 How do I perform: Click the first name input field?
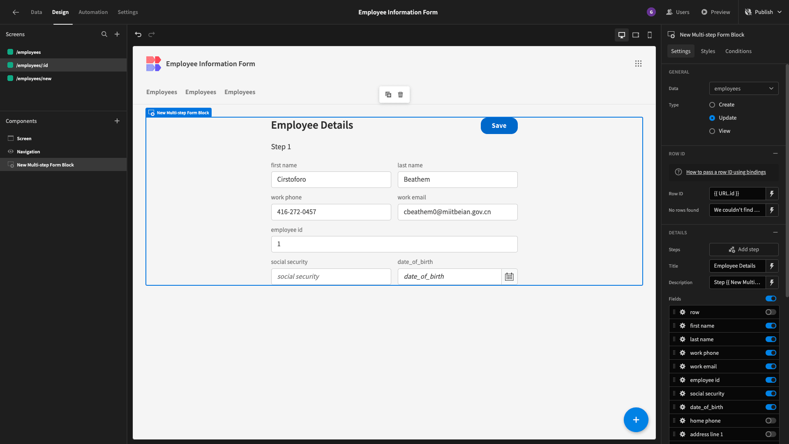click(x=331, y=180)
